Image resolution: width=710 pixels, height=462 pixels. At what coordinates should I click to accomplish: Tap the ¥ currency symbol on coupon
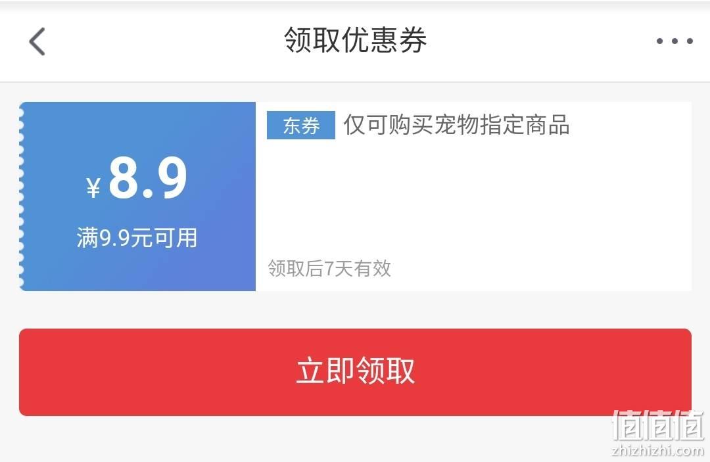coord(93,187)
